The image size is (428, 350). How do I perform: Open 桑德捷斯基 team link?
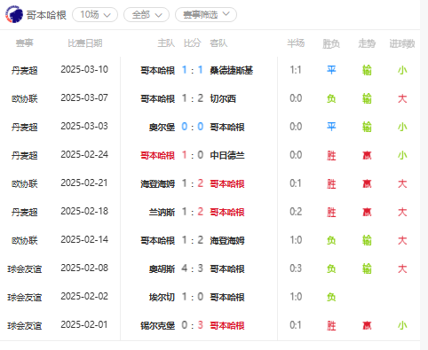[232, 70]
